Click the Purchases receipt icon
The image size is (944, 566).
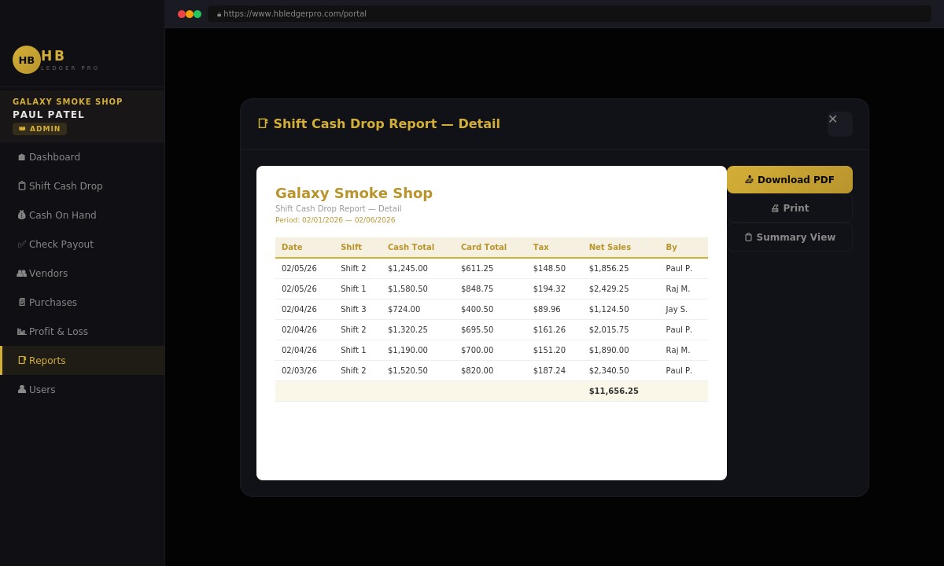[21, 302]
